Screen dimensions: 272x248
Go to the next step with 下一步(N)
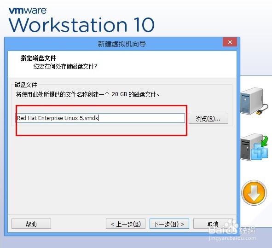[169, 224]
